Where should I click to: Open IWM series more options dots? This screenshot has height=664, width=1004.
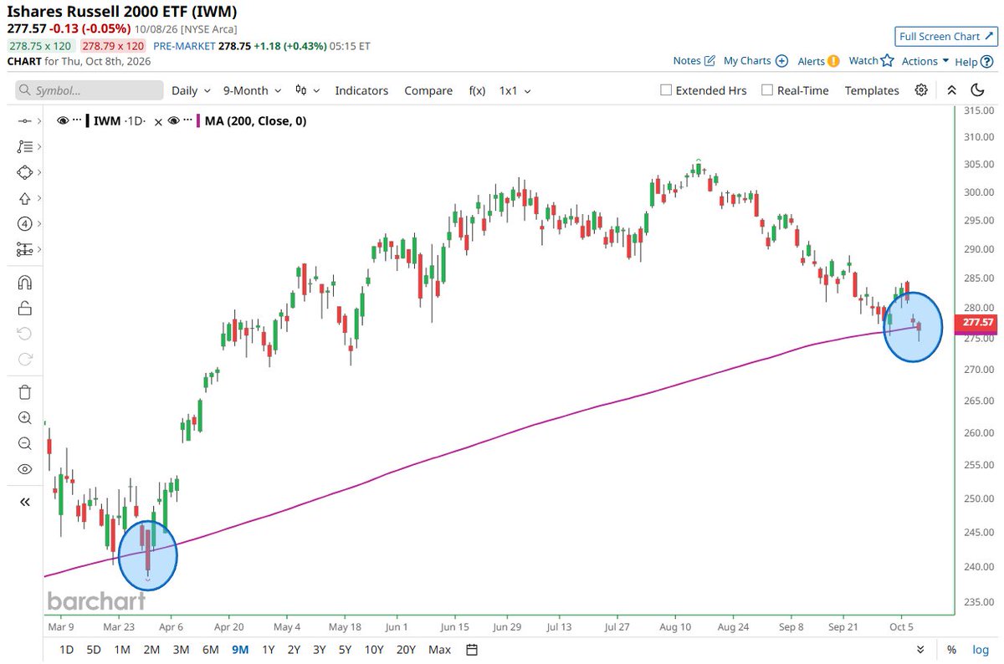[x=77, y=121]
